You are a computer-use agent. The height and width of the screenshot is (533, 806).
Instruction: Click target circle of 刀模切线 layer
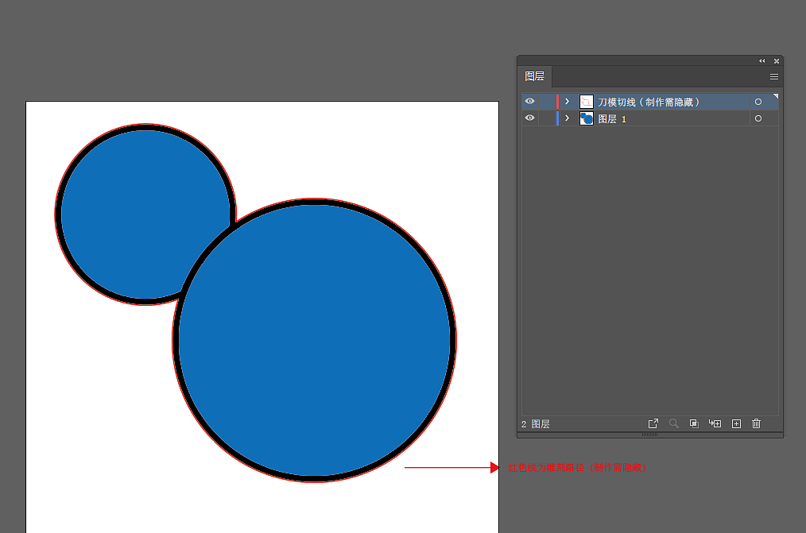pyautogui.click(x=758, y=102)
